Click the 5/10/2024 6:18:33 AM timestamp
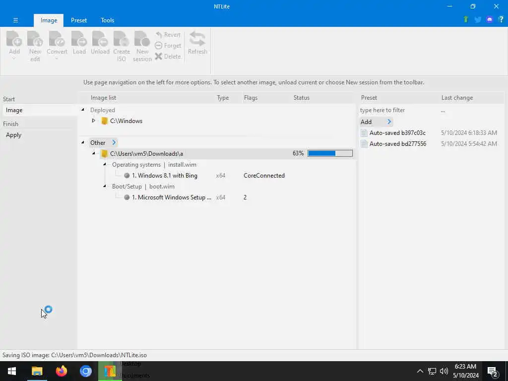Viewport: 508px width, 381px height. pos(469,133)
